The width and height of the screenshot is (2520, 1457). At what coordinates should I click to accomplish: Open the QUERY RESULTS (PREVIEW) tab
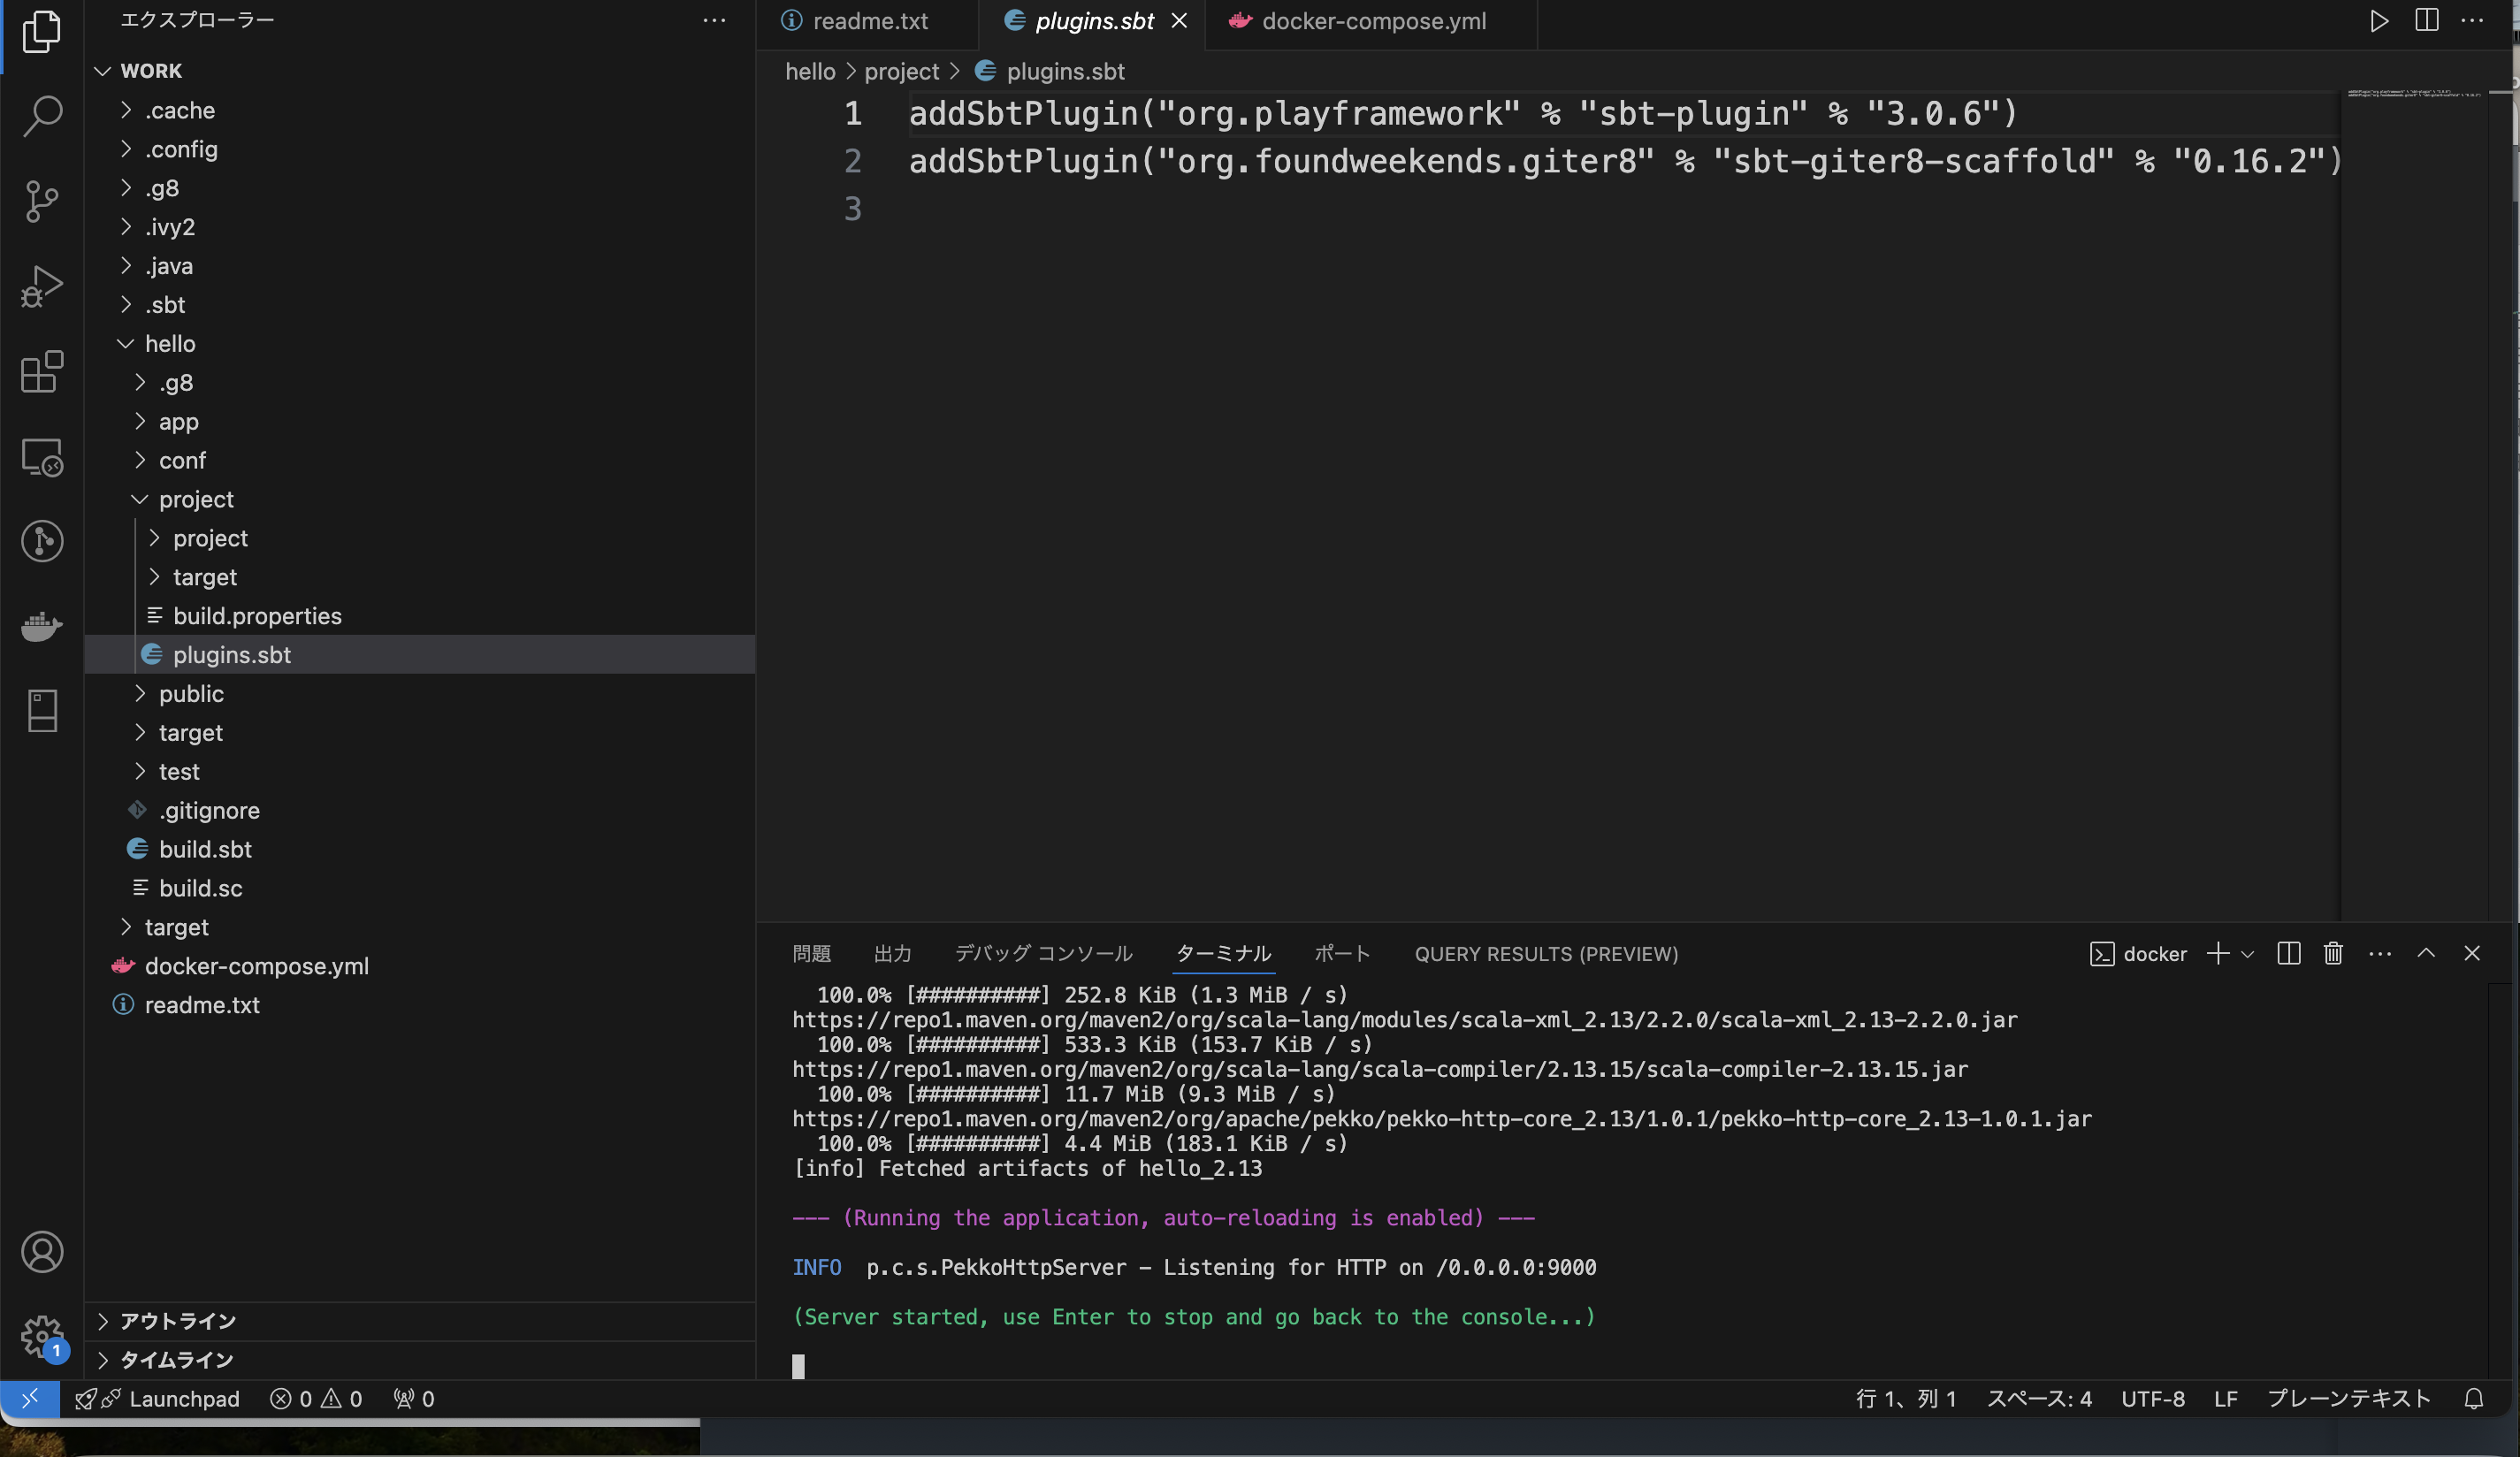tap(1546, 954)
